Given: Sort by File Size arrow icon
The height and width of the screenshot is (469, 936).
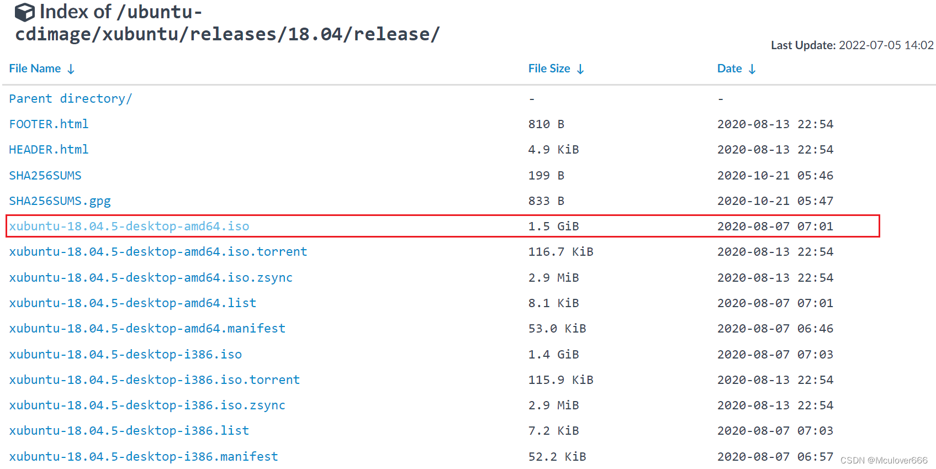Looking at the screenshot, I should tap(580, 69).
